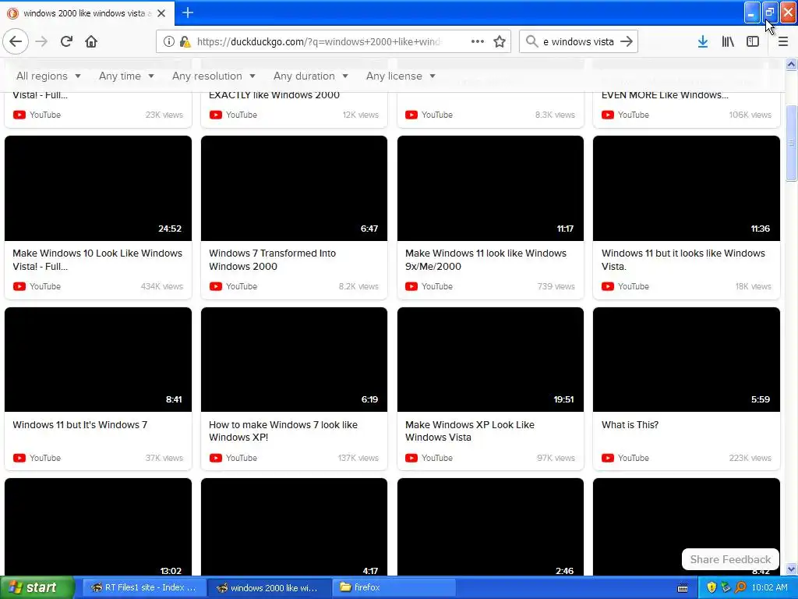Image resolution: width=798 pixels, height=599 pixels.
Task: Click the 10:02 AM taskbar clock
Action: tap(769, 587)
